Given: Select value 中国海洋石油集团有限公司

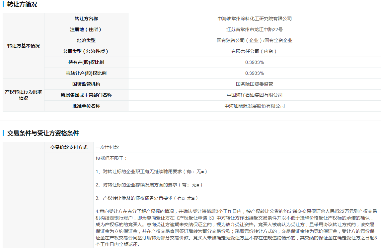Looking at the screenshot, I should tap(255, 95).
